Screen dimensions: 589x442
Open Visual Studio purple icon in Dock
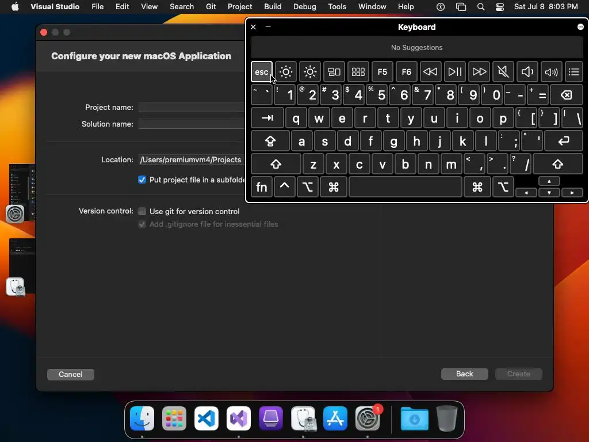point(239,418)
